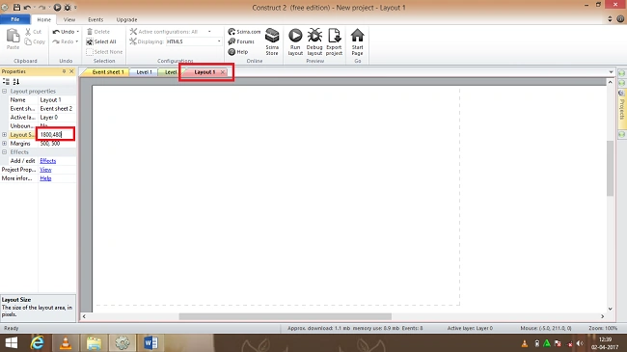Click the Delete trash icon
The height and width of the screenshot is (352, 627).
coord(90,32)
